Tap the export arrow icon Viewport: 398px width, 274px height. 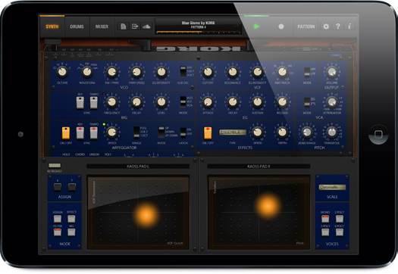click(x=135, y=26)
